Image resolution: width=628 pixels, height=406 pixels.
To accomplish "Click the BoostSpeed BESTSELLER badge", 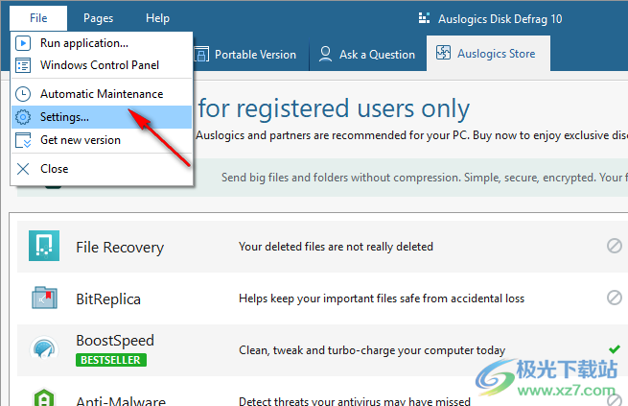I will [111, 360].
